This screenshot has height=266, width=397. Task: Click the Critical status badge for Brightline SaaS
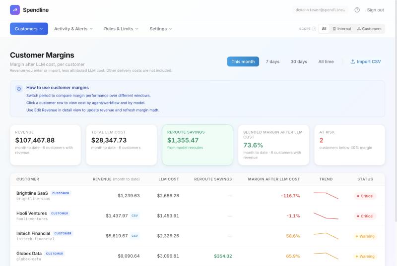click(x=365, y=196)
